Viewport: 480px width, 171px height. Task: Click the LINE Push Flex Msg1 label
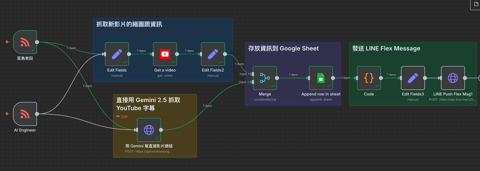coord(453,94)
